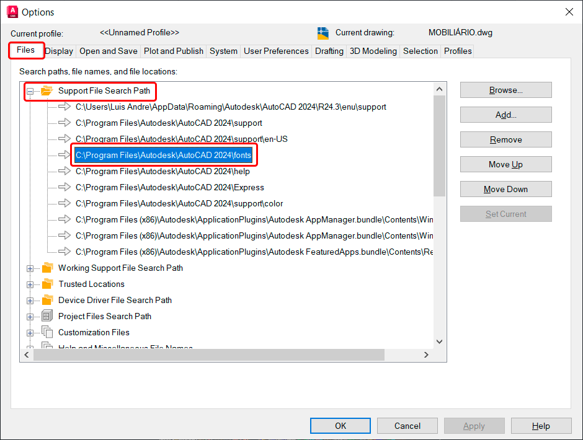The height and width of the screenshot is (440, 583).
Task: Go to the User Preferences tab
Action: (x=276, y=51)
